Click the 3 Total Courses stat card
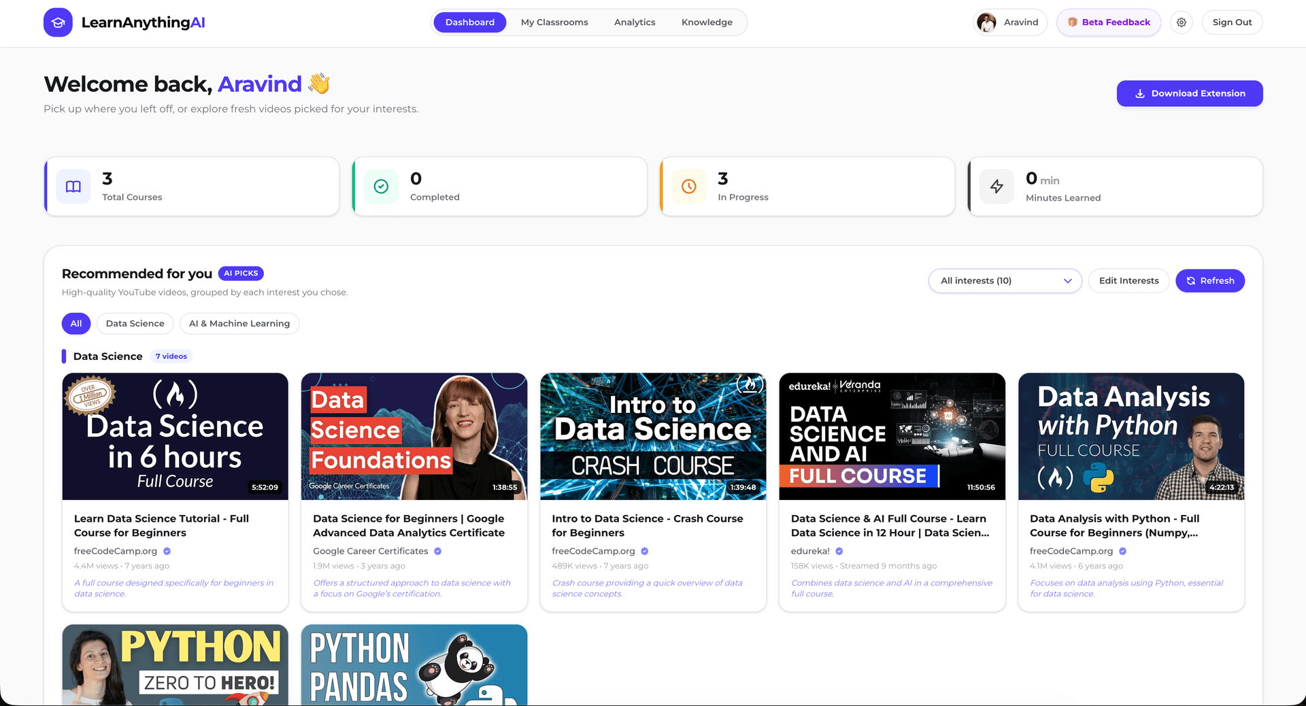The height and width of the screenshot is (706, 1306). coord(192,186)
